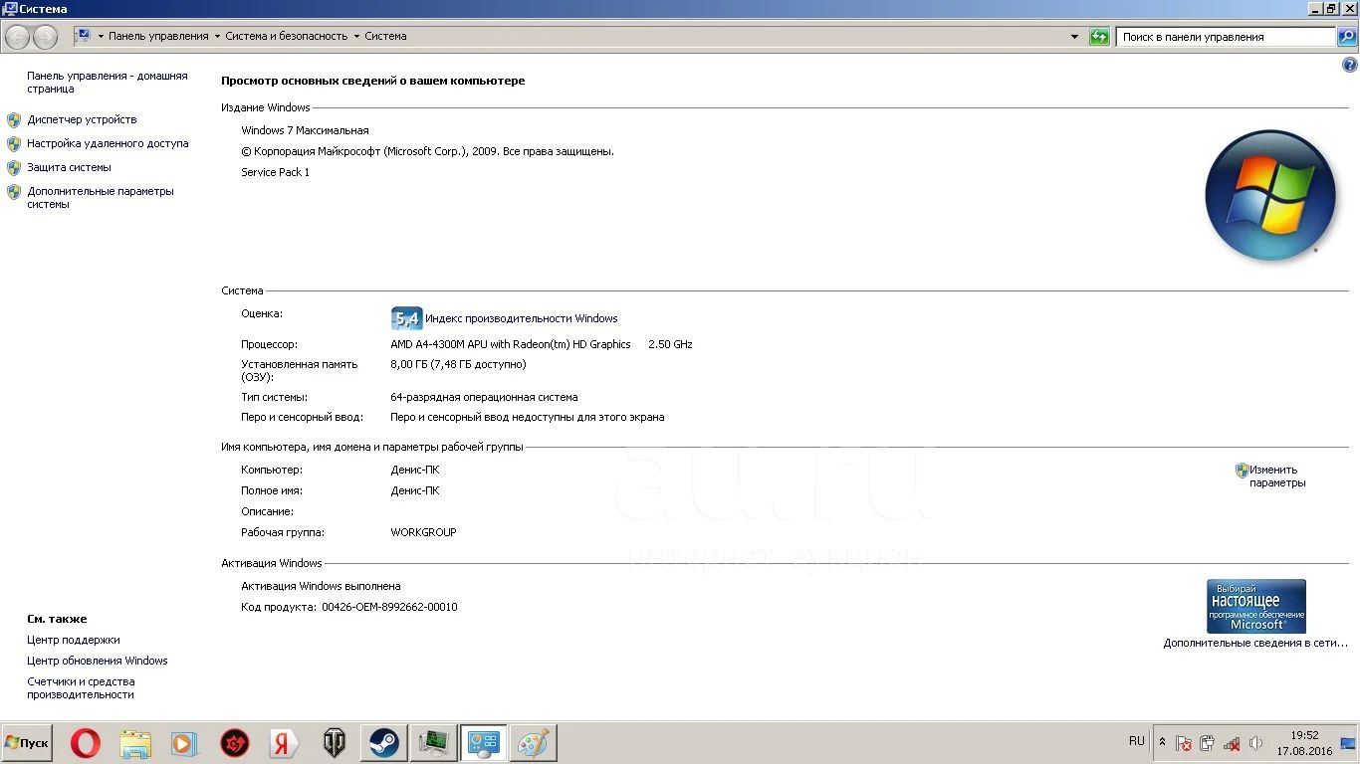Viewport: 1360px width, 764px height.
Task: Click the shield icon beside Изменить параметры
Action: click(1242, 470)
